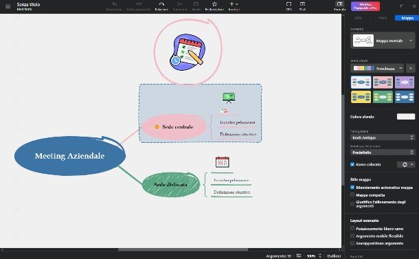The width and height of the screenshot is (419, 259).
Task: Click the map overview icon in status bar
Action: 299,256
